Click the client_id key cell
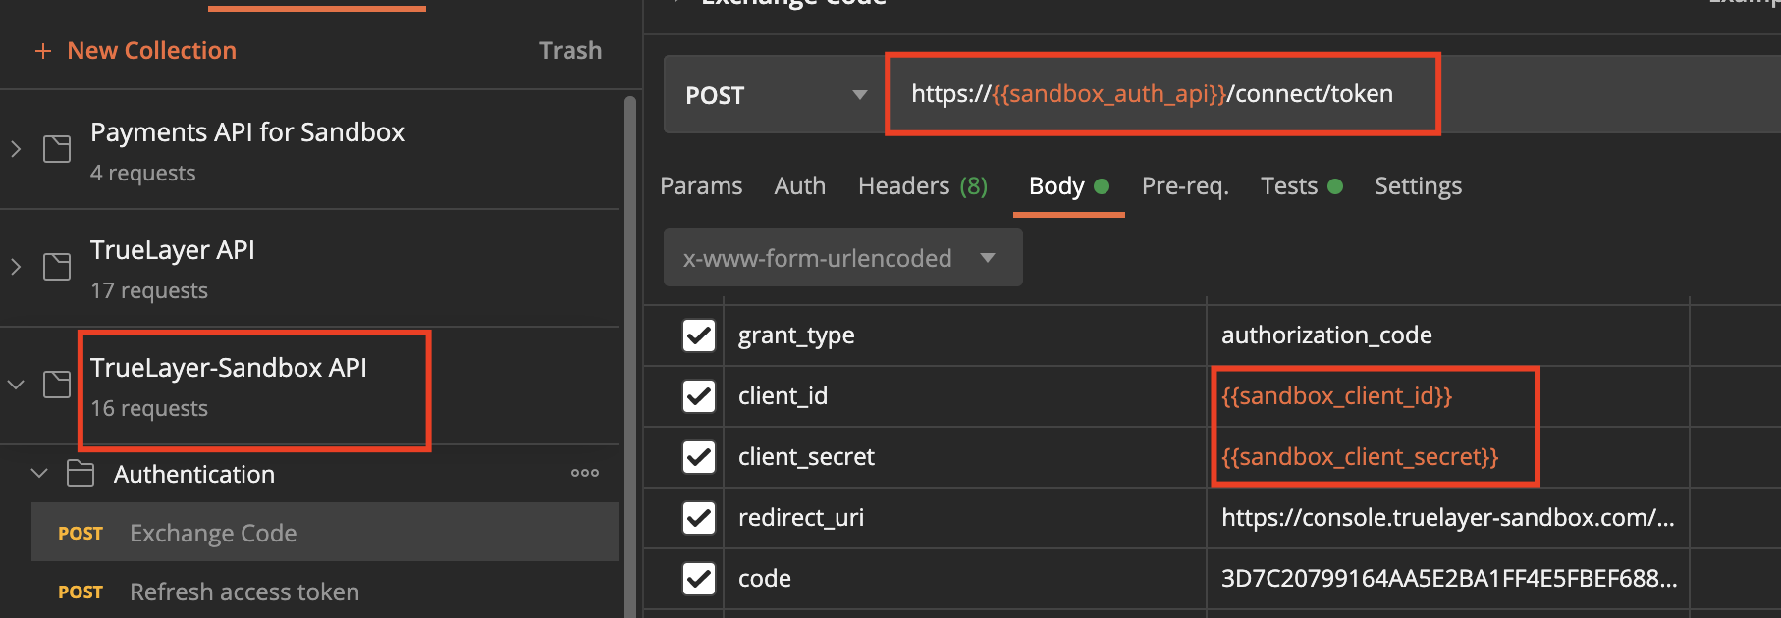Viewport: 1781px width, 618px height. [x=965, y=396]
